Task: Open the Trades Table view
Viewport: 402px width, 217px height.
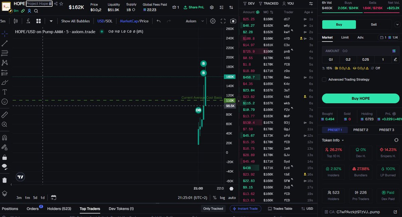Action: point(280,209)
